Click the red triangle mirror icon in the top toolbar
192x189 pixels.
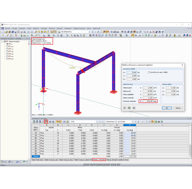click(x=151, y=32)
